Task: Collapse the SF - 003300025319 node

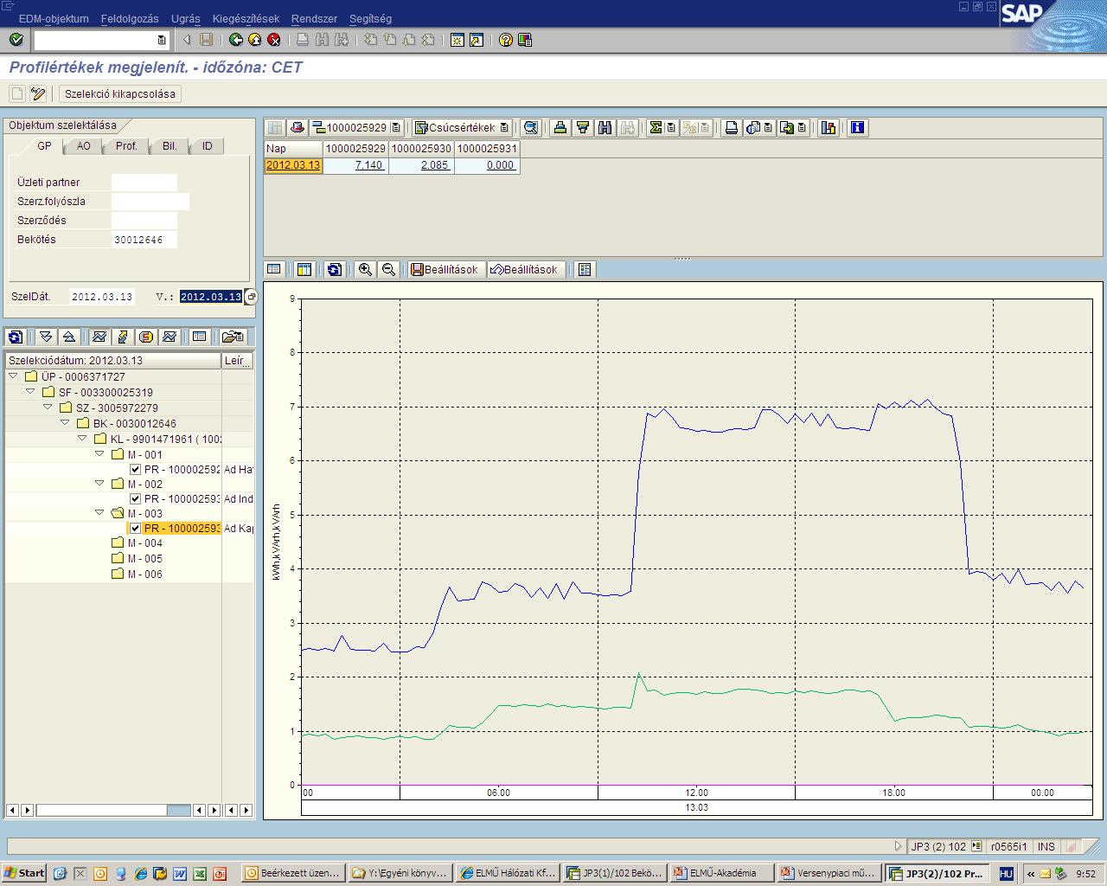Action: pos(30,391)
